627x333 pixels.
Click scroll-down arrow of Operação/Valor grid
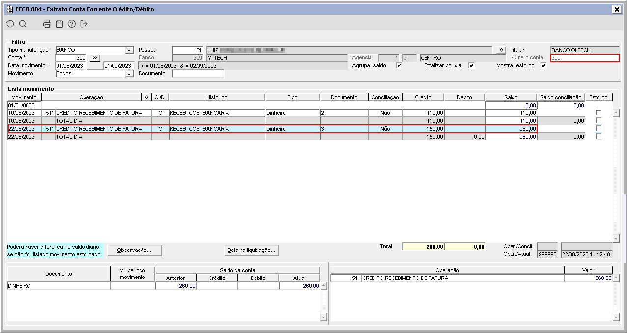(x=616, y=318)
